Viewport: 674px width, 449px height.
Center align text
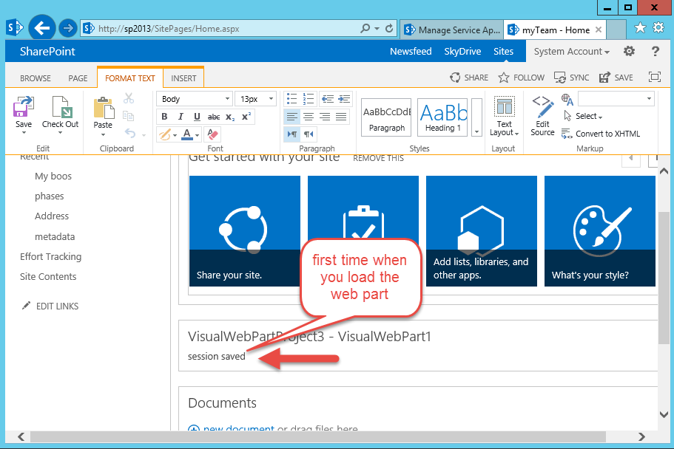(309, 117)
